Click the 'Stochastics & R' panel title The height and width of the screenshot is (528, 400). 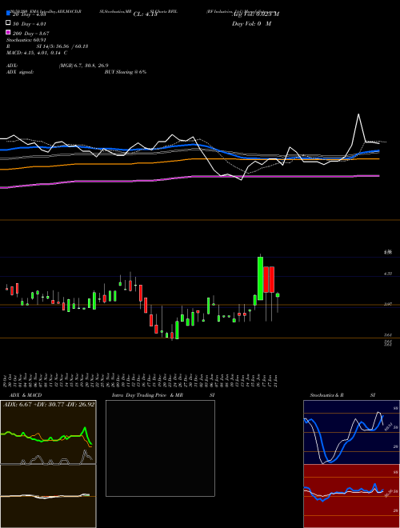(x=327, y=395)
